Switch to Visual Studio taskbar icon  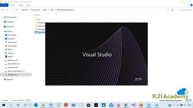(134, 105)
